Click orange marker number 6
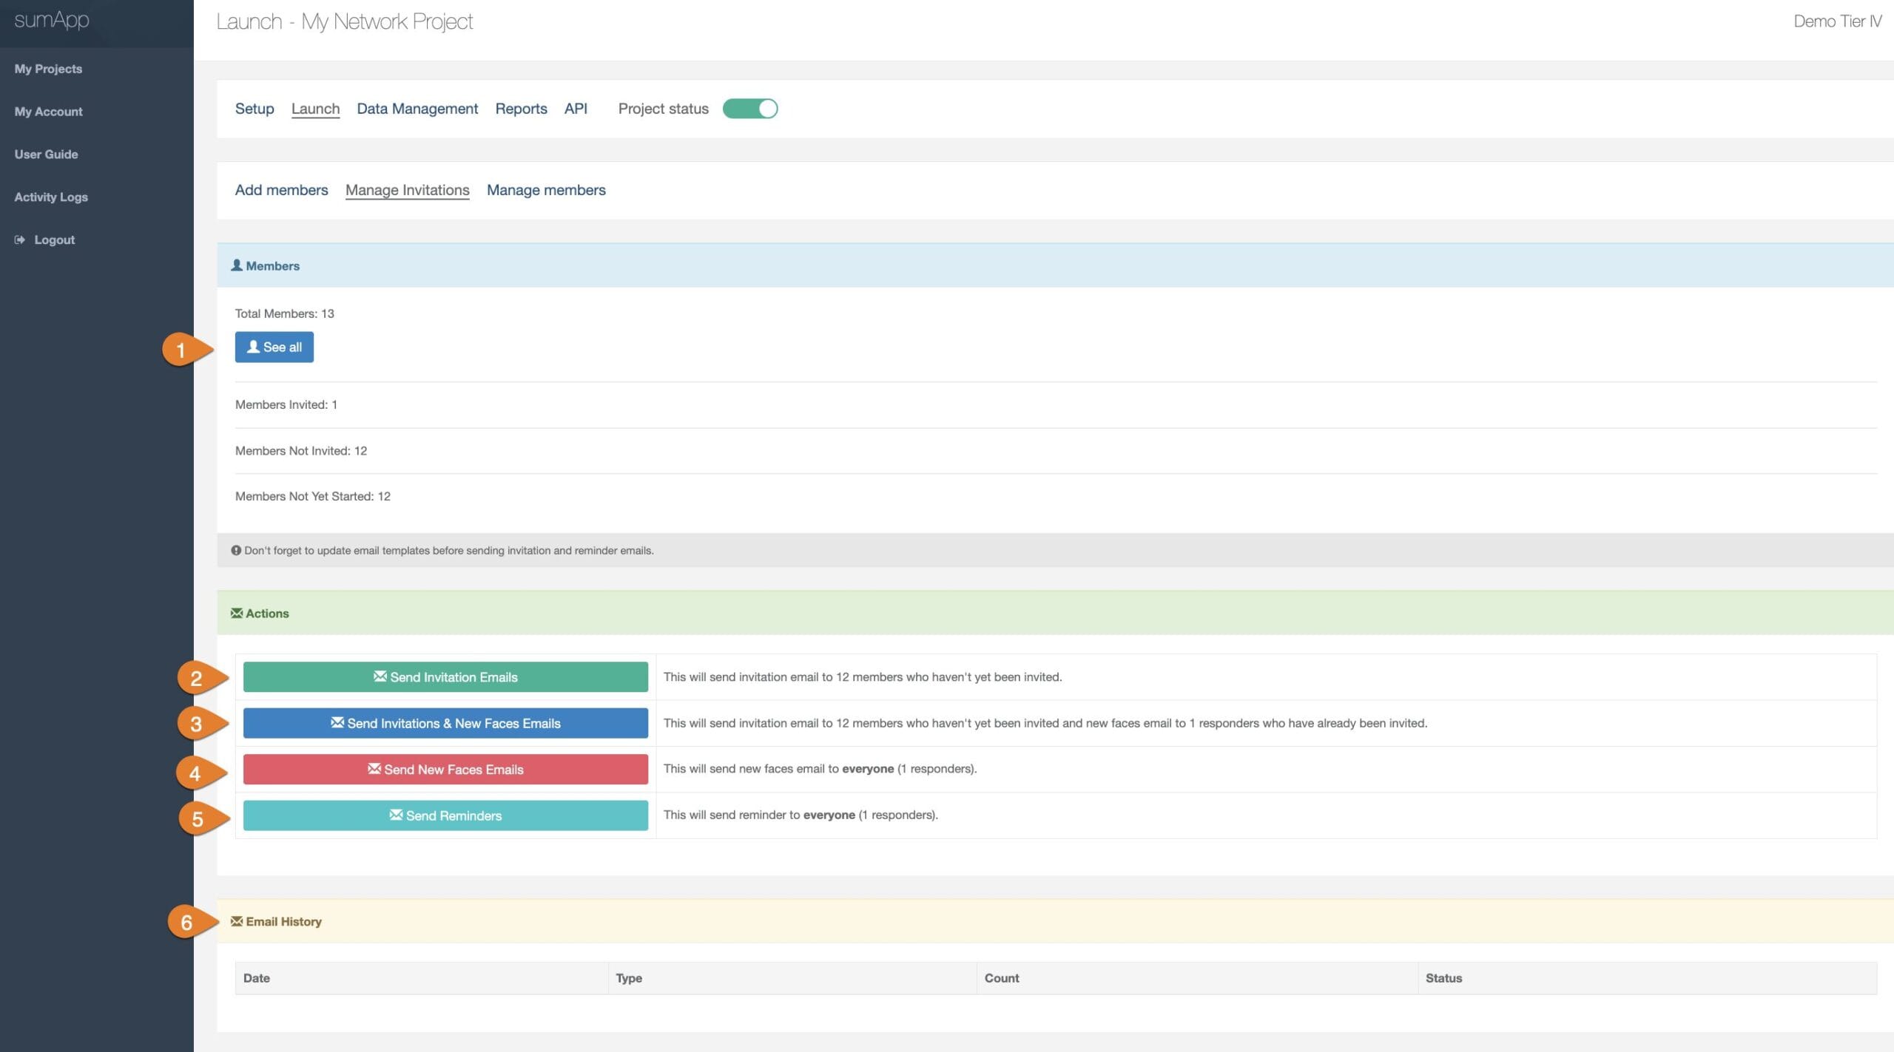Screen dimensions: 1894x1052 (187, 922)
